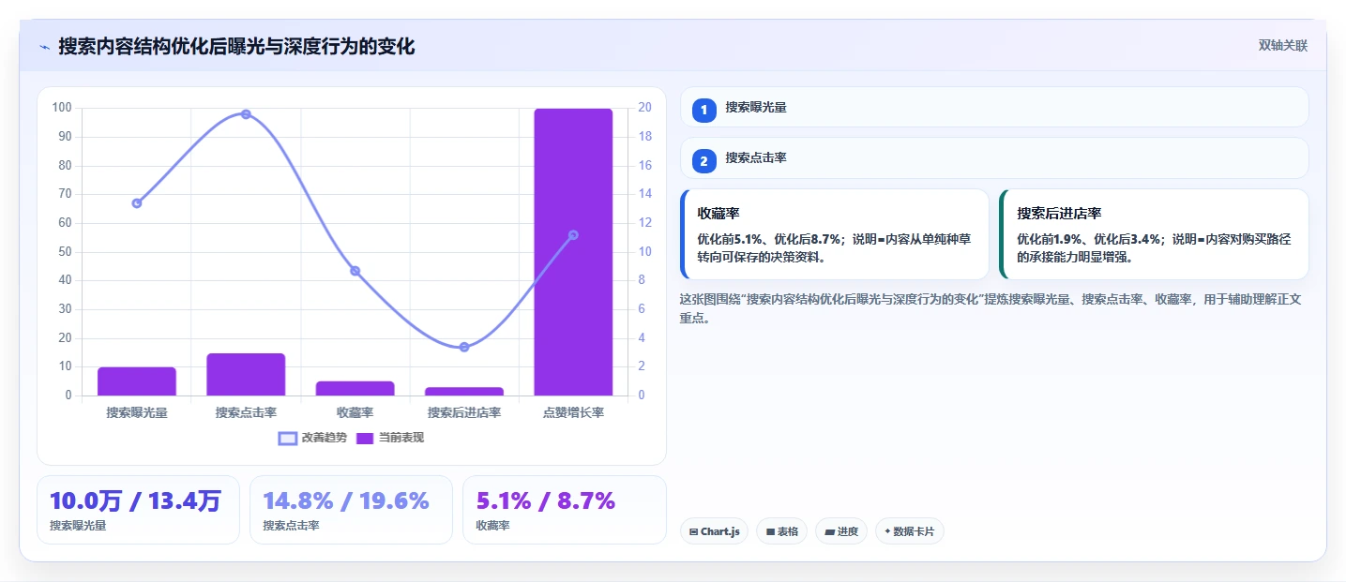Click the lightning icon beside the title

pos(44,47)
